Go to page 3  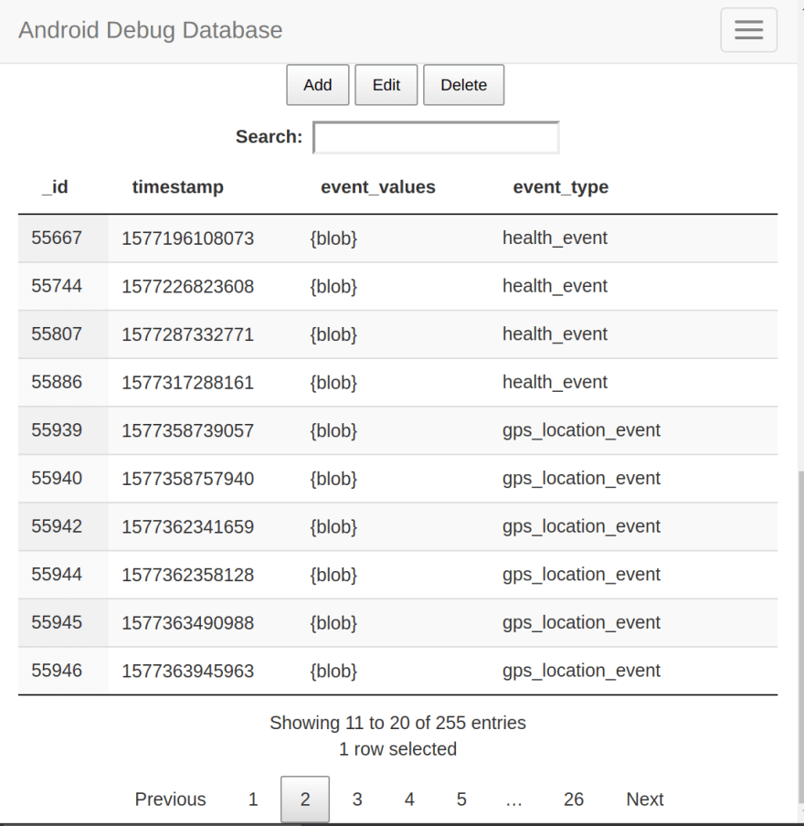click(357, 800)
